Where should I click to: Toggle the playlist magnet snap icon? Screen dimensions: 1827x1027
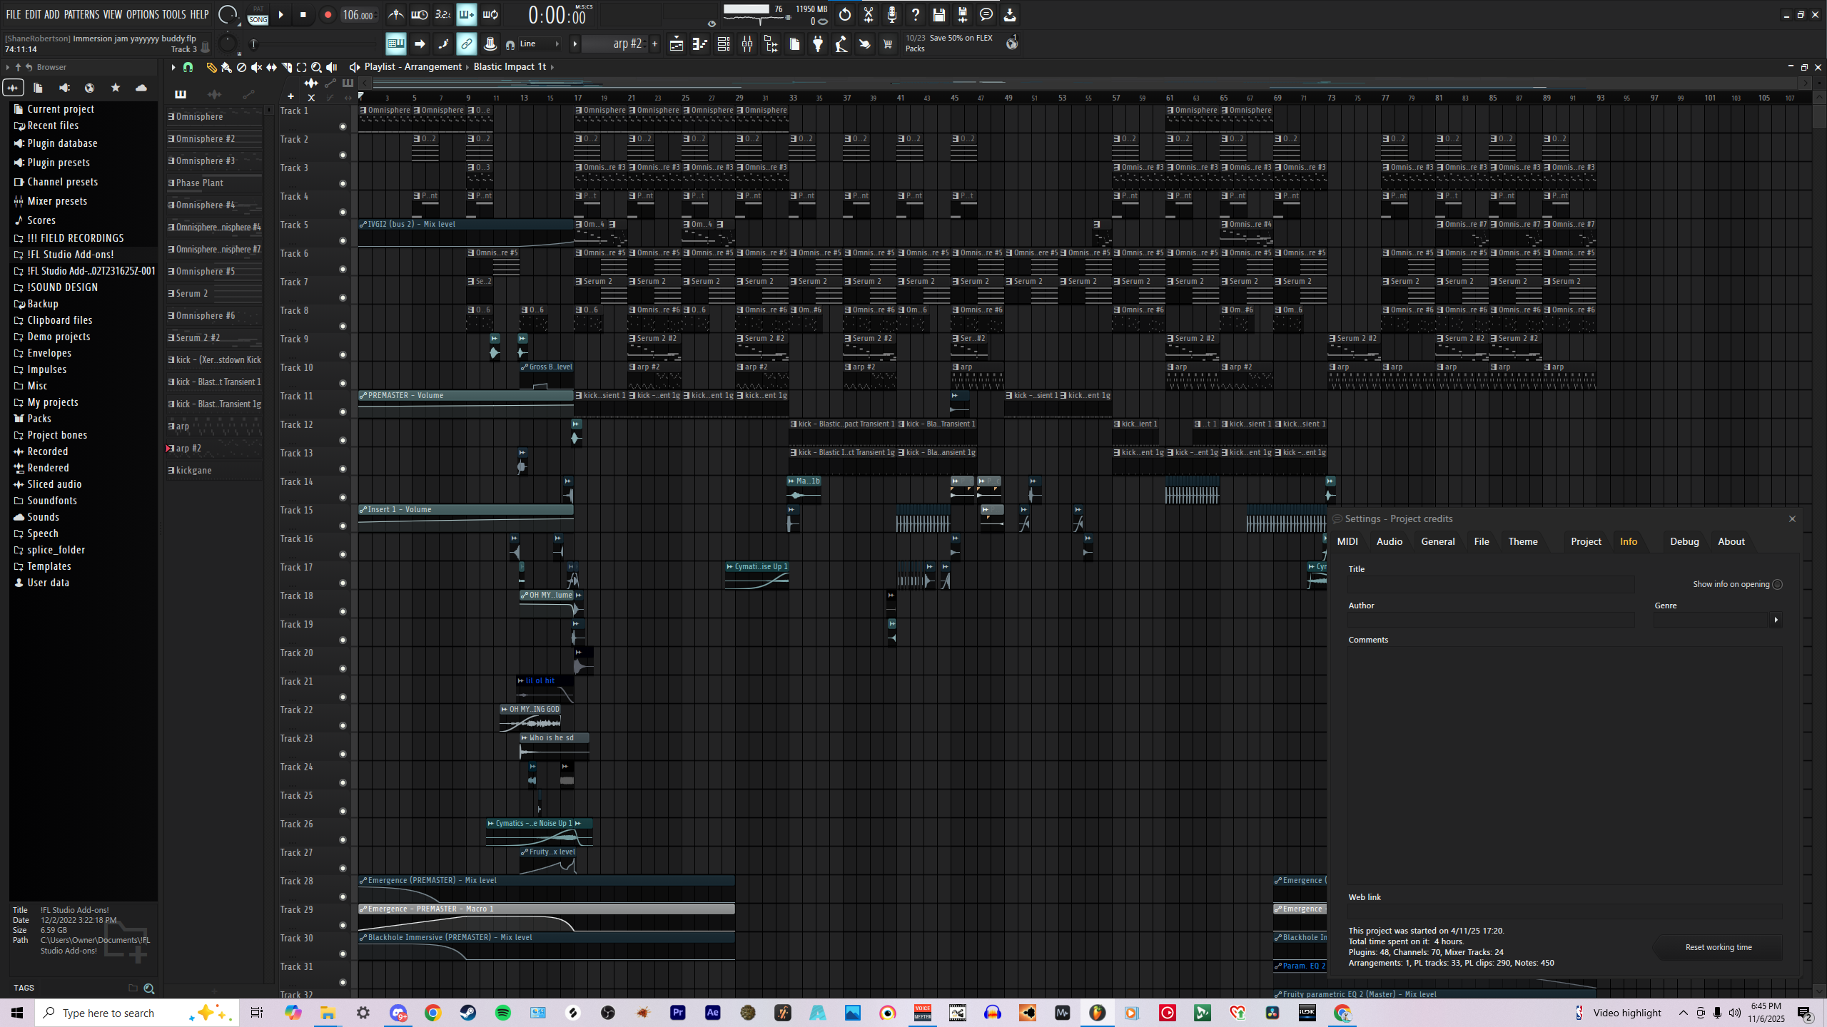pyautogui.click(x=188, y=67)
